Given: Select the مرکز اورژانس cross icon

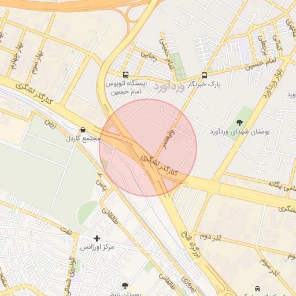Looking at the screenshot, I should point(97,239).
